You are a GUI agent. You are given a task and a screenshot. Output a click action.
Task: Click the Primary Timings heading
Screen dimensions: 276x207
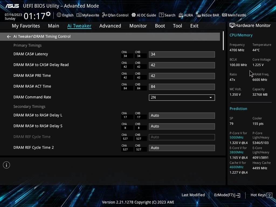[27, 45]
